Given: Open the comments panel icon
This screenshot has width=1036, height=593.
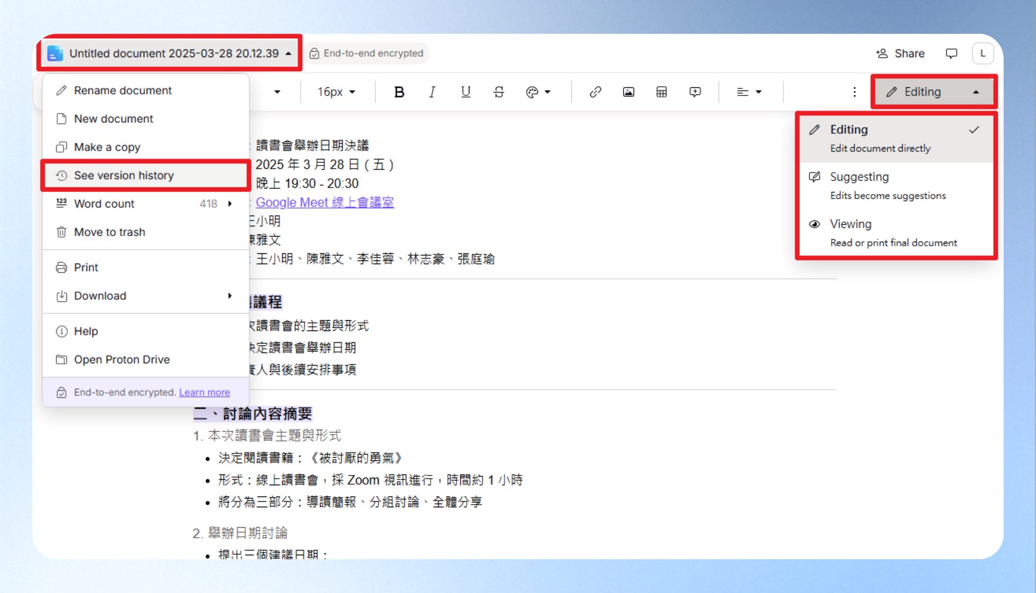Looking at the screenshot, I should point(951,53).
